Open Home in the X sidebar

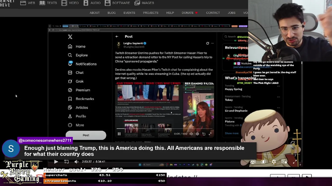77,47
